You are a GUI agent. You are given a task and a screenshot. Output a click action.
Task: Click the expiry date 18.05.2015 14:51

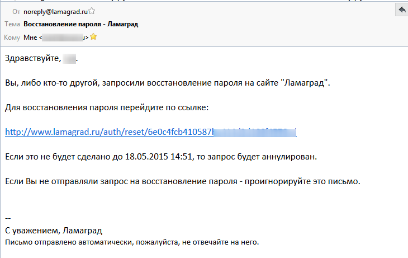[159, 157]
